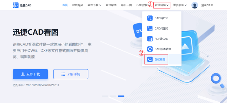Expand the 软件下载 dropdown
The image size is (227, 110).
(94, 5)
